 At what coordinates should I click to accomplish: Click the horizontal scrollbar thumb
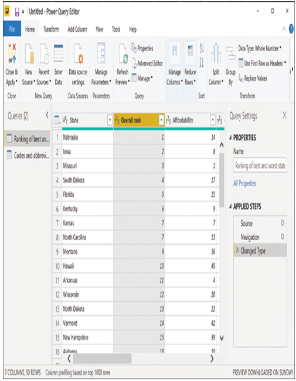102,359
